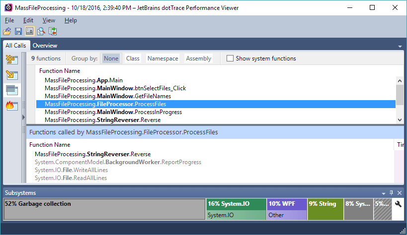Switch to the All Calls tab
407x235 pixels.
coord(16,45)
